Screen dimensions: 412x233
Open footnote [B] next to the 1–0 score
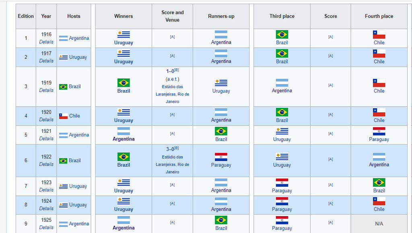(176, 70)
